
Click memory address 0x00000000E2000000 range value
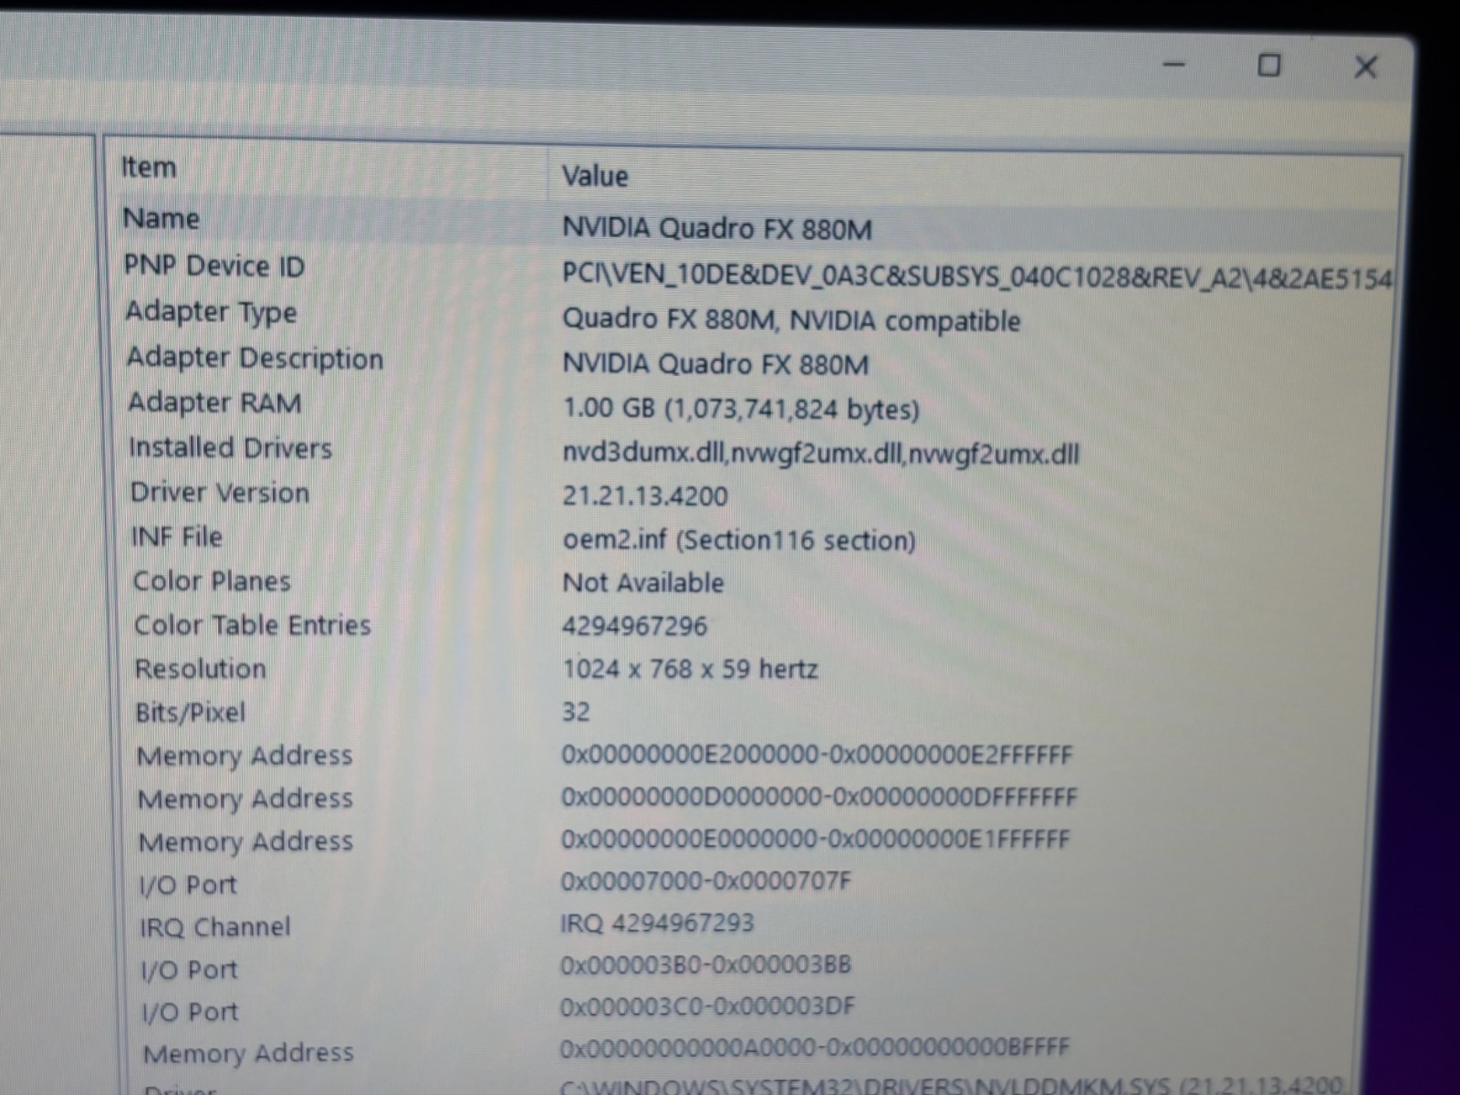[817, 756]
